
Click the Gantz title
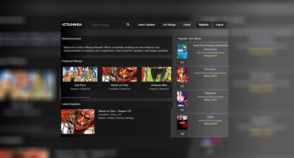point(210,117)
